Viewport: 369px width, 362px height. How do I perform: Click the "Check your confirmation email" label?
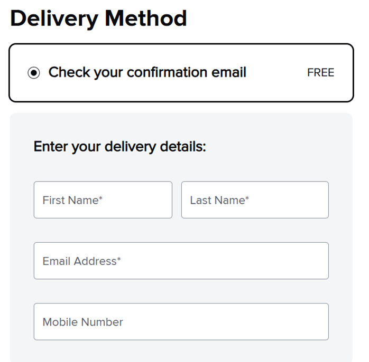[147, 72]
